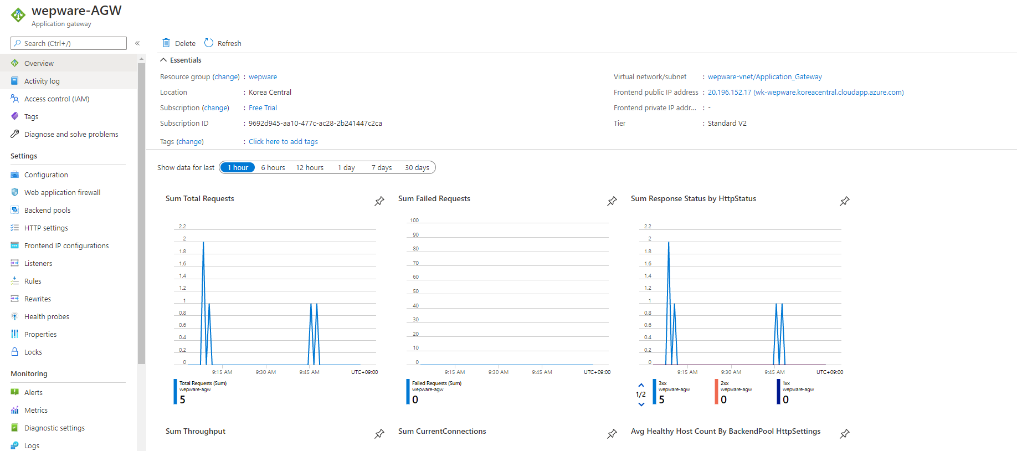Click the 3xx legend color bar
This screenshot has height=451, width=1017.
(654, 392)
